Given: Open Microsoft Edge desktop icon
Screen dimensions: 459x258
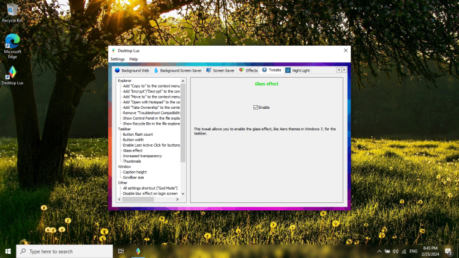Looking at the screenshot, I should pyautogui.click(x=12, y=42).
